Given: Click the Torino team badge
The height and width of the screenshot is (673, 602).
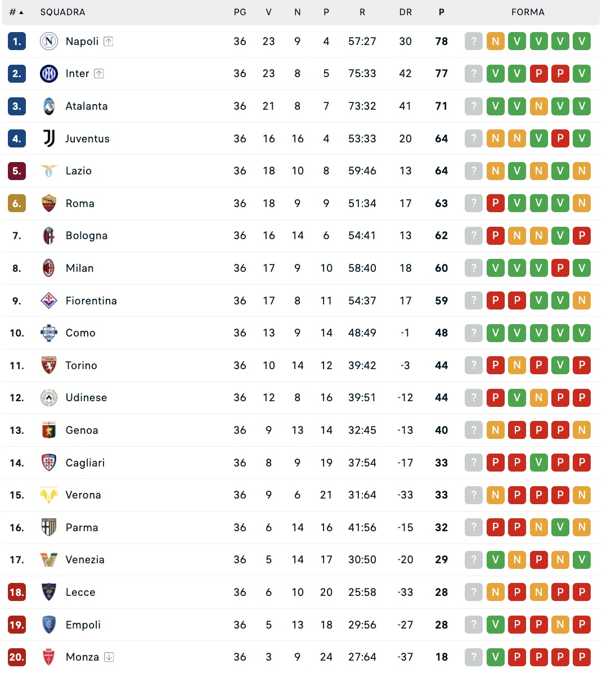Looking at the screenshot, I should click(49, 365).
